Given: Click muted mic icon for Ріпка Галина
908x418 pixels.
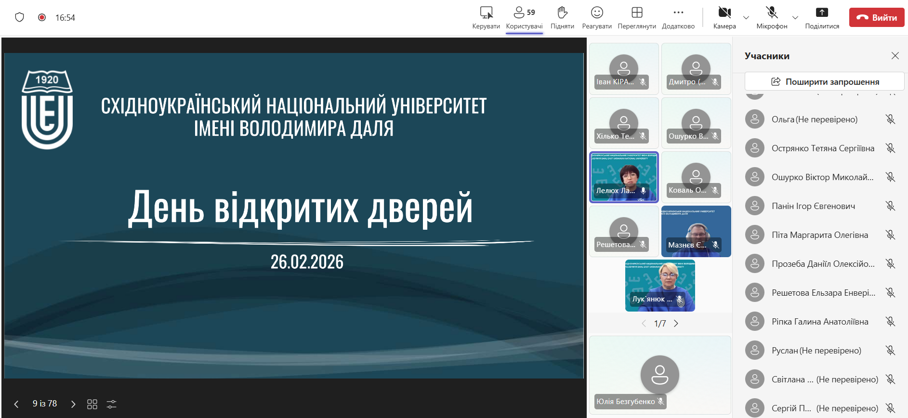Looking at the screenshot, I should click(890, 322).
